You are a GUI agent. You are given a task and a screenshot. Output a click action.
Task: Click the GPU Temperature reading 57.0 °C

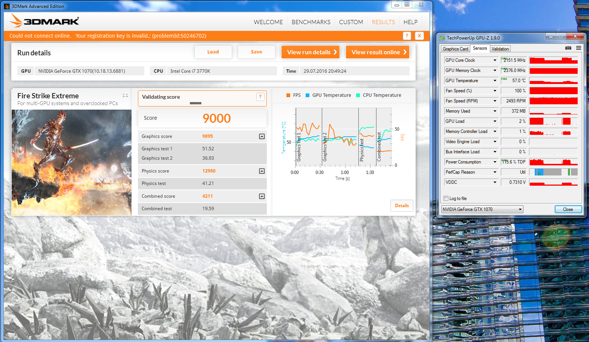click(514, 81)
